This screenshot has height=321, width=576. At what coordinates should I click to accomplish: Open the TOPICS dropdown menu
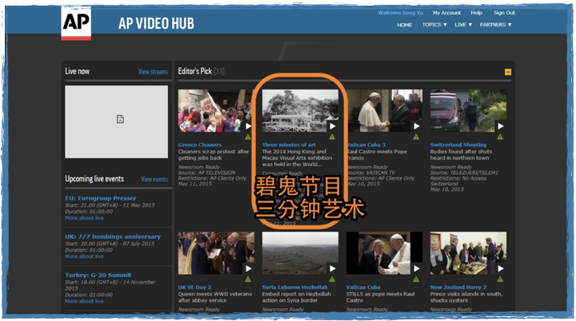click(434, 25)
